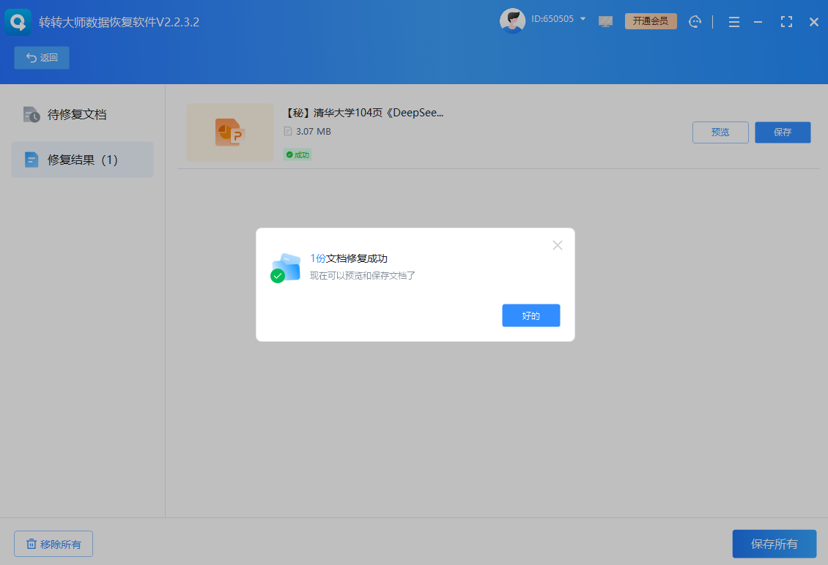Select the 修复结果 (1) tab
The height and width of the screenshot is (565, 828).
click(x=82, y=160)
